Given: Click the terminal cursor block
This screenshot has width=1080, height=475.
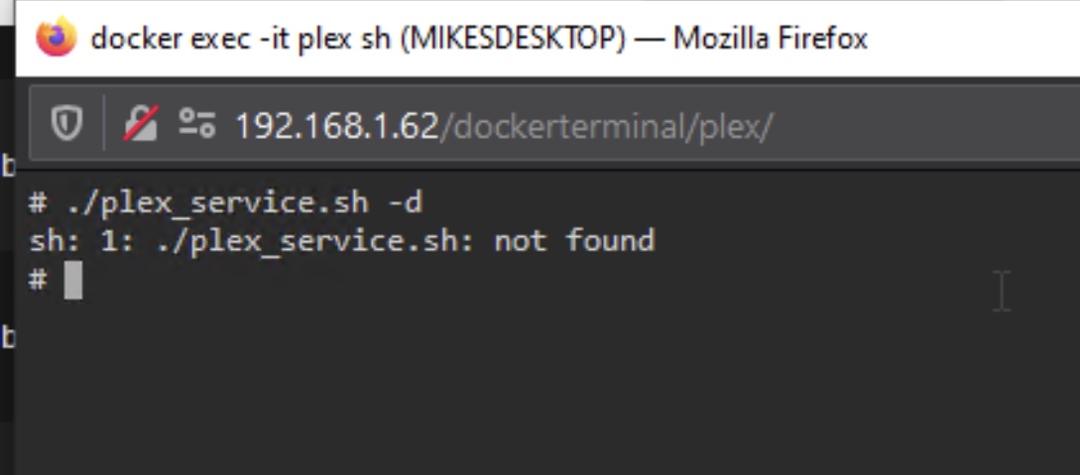Looking at the screenshot, I should point(73,281).
